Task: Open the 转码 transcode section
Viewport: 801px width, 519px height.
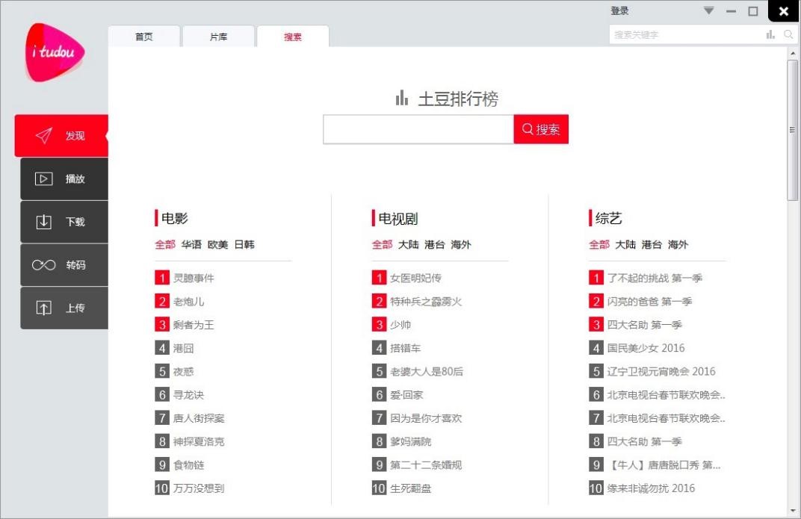Action: [x=64, y=265]
